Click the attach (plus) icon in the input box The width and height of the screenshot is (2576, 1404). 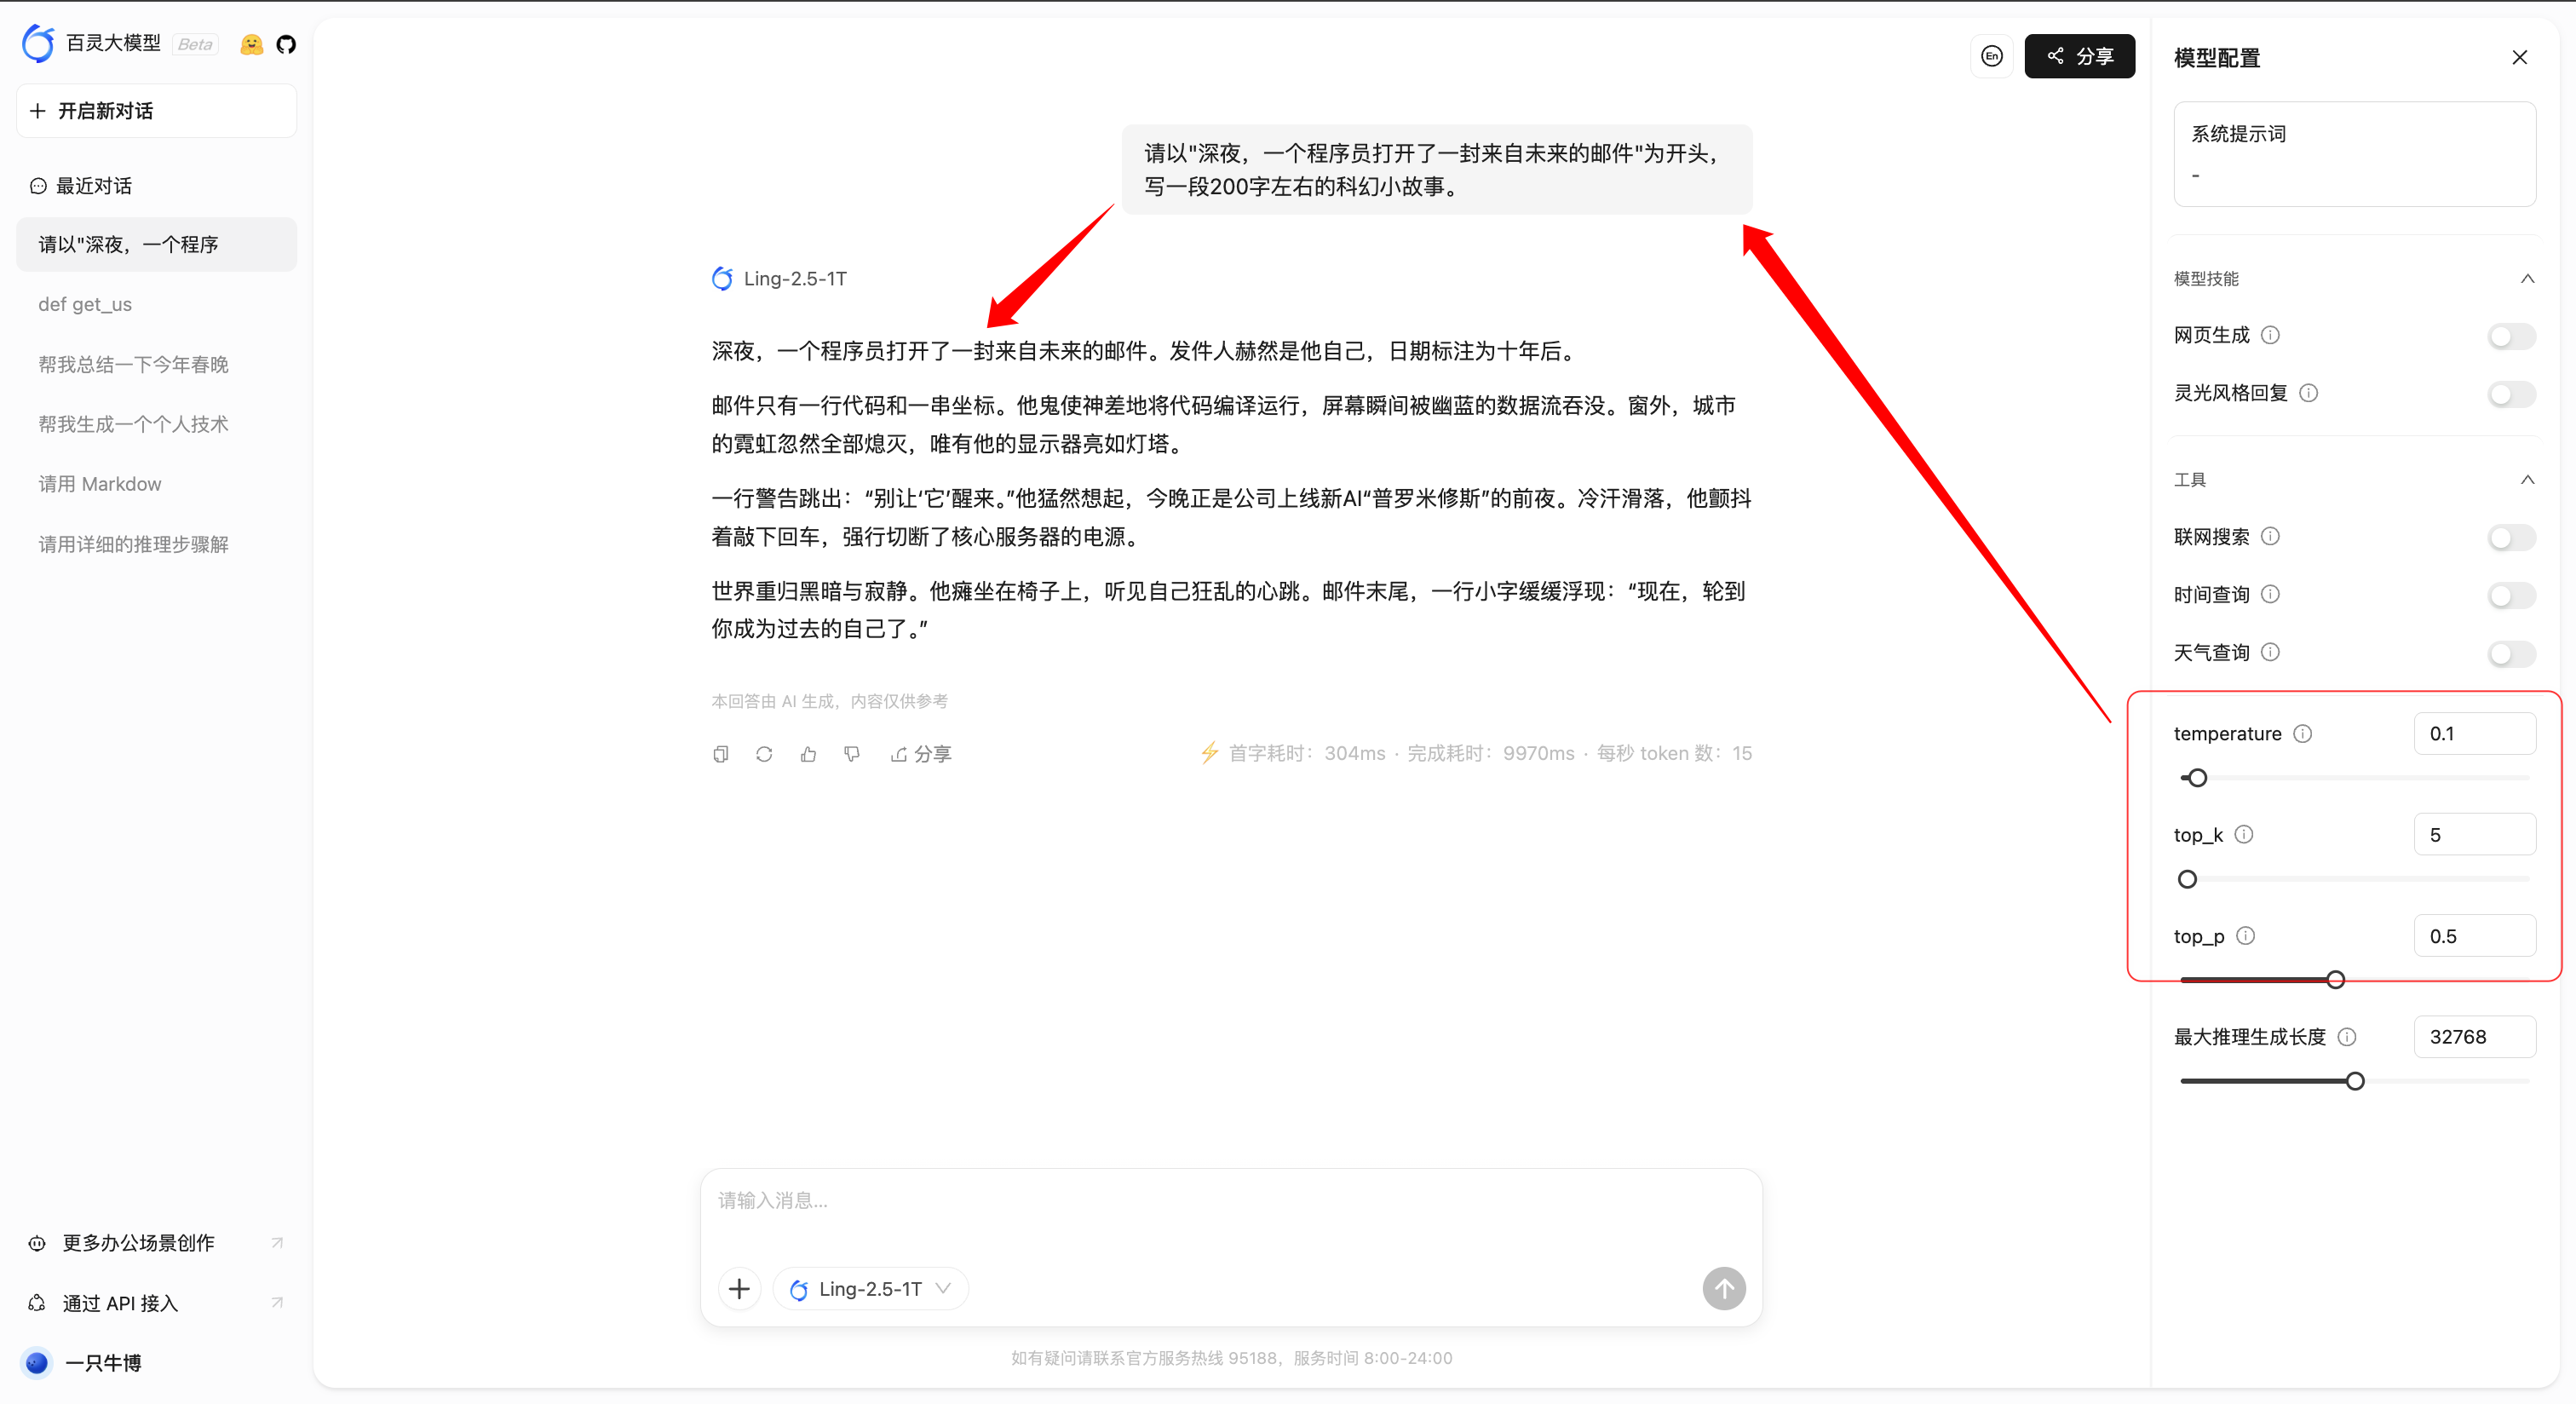pyautogui.click(x=739, y=1288)
